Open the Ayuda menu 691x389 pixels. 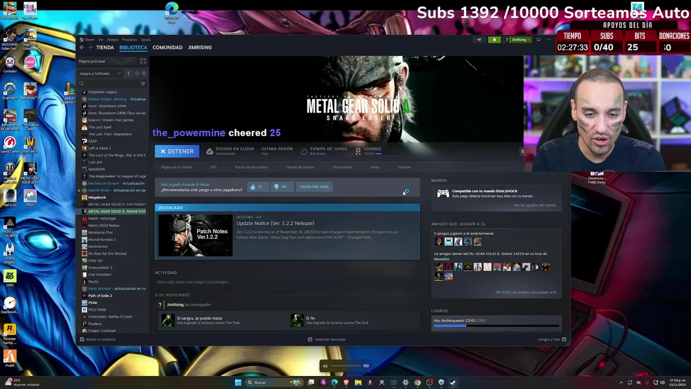[x=146, y=39]
